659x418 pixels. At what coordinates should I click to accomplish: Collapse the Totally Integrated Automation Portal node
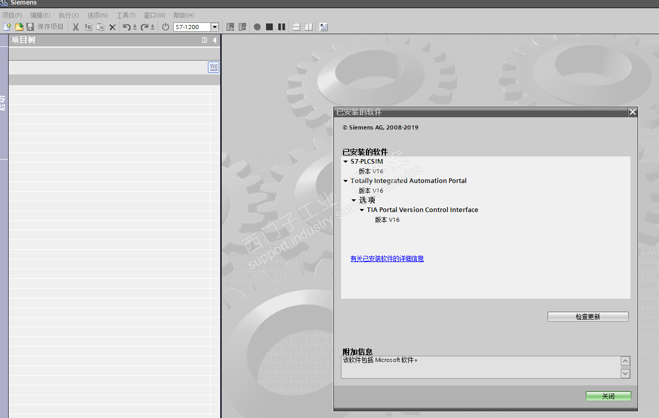(x=346, y=181)
